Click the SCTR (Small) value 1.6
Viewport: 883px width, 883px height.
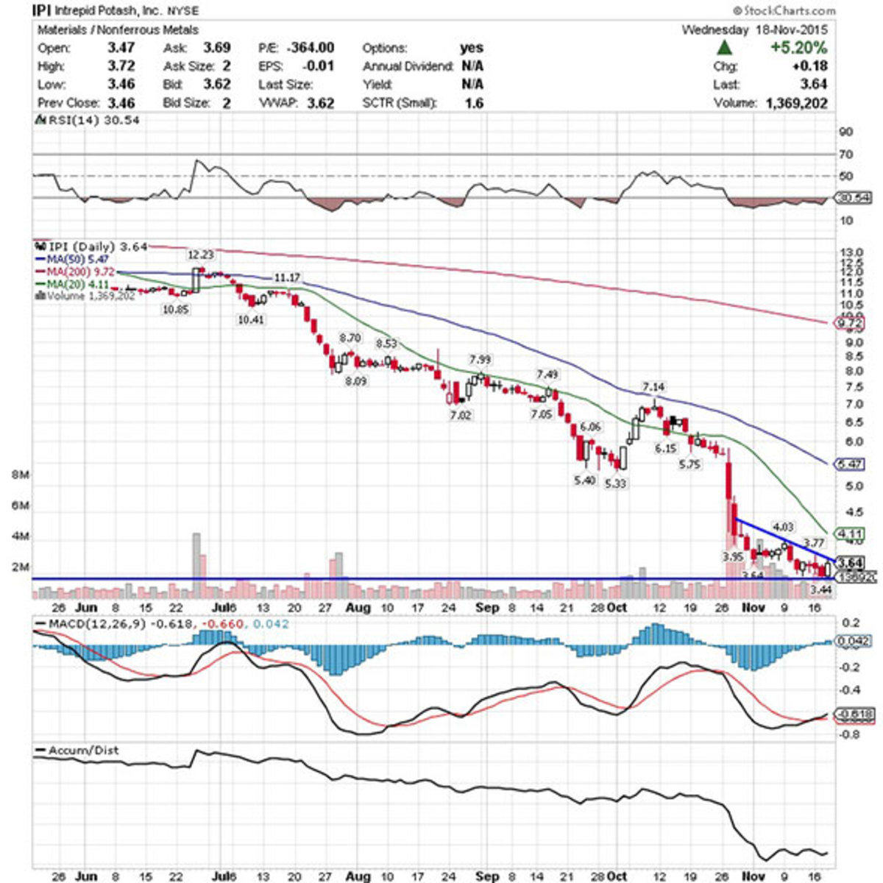pyautogui.click(x=475, y=103)
